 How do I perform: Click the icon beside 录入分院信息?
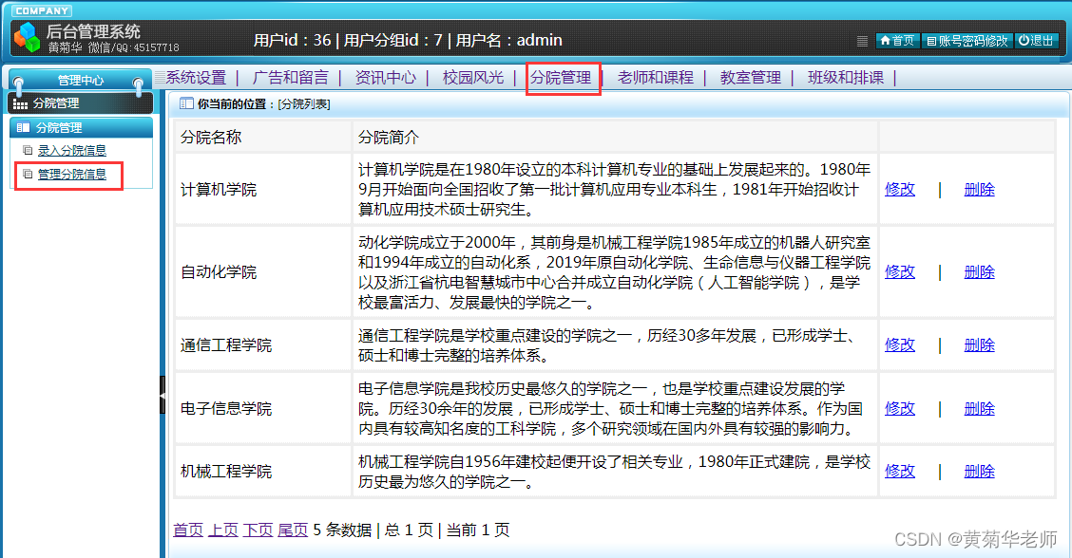click(x=28, y=150)
